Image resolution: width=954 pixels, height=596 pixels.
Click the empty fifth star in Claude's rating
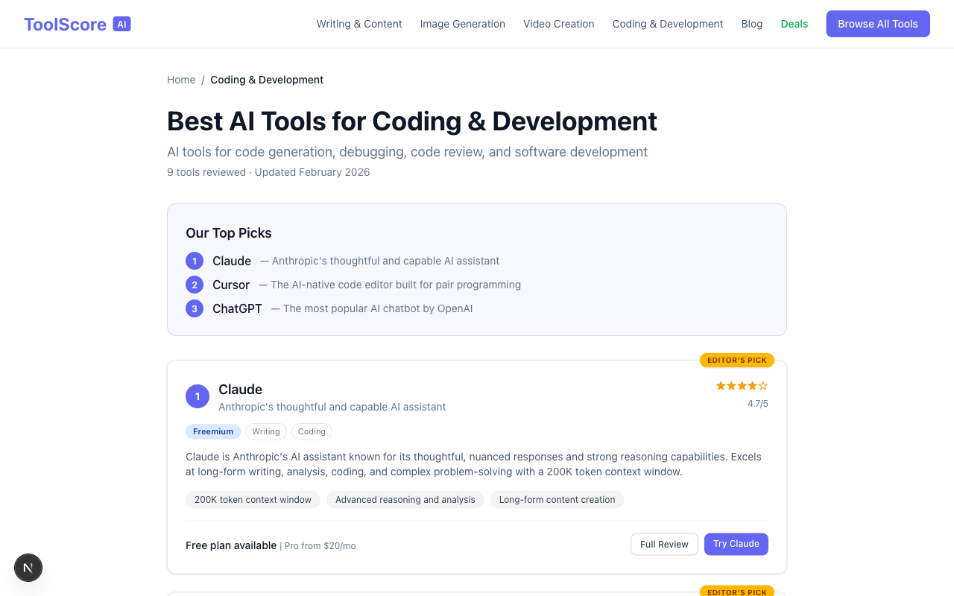(x=764, y=386)
